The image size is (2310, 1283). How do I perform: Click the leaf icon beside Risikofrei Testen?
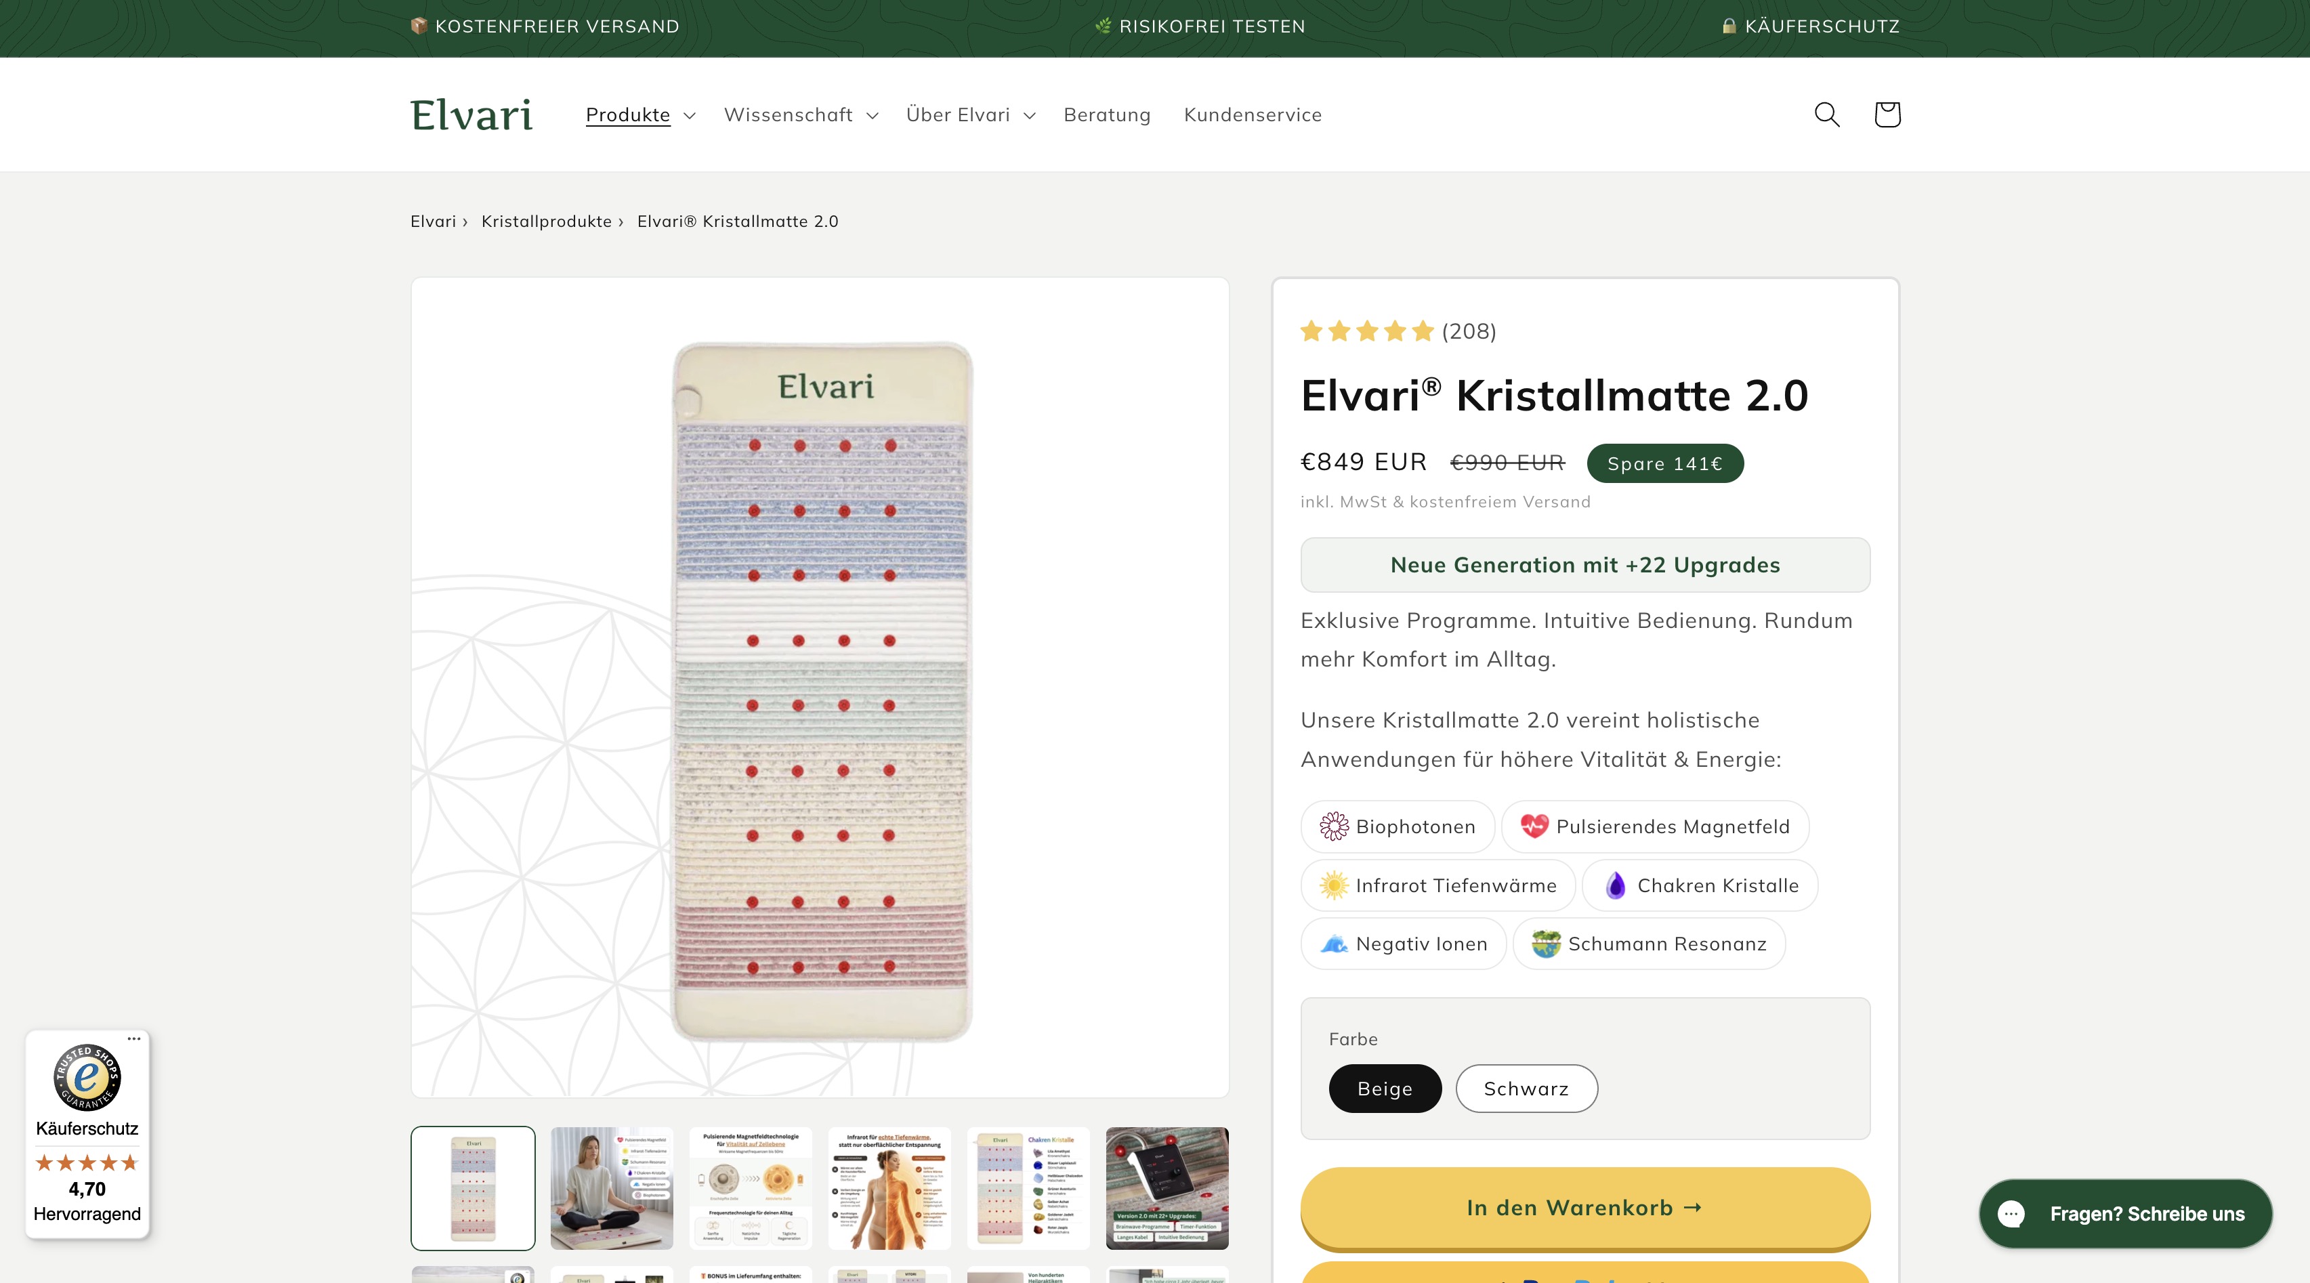pyautogui.click(x=1103, y=26)
